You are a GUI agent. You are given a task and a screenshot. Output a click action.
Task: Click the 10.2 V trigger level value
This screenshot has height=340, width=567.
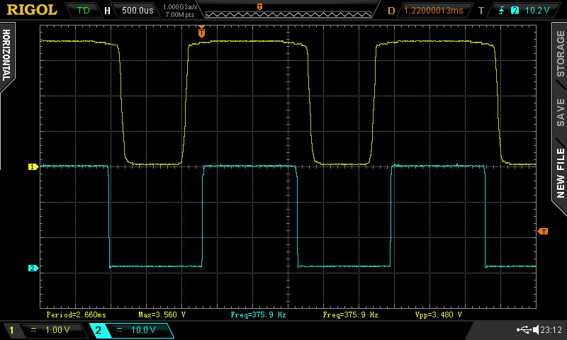[537, 10]
